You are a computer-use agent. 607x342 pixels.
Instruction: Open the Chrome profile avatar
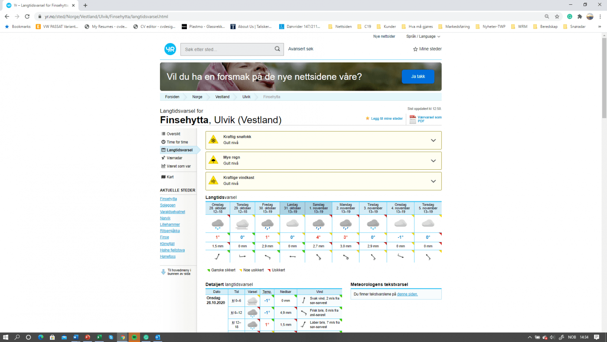click(590, 16)
